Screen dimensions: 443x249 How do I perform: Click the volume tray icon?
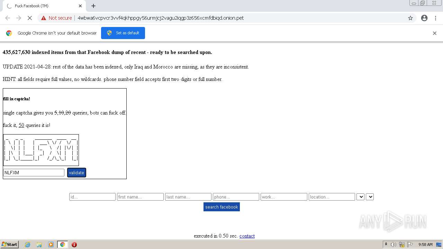(394, 245)
